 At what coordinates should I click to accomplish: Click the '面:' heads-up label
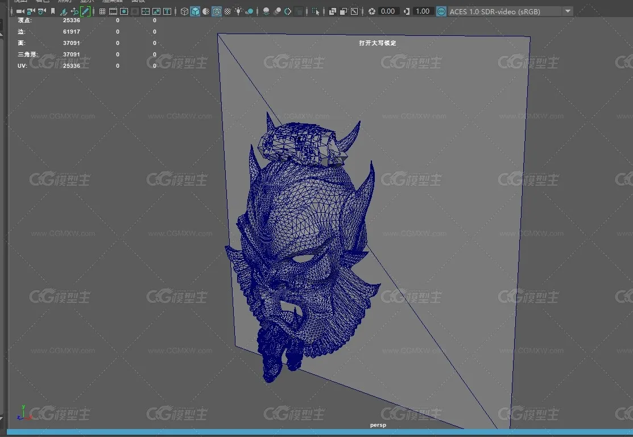coord(22,43)
